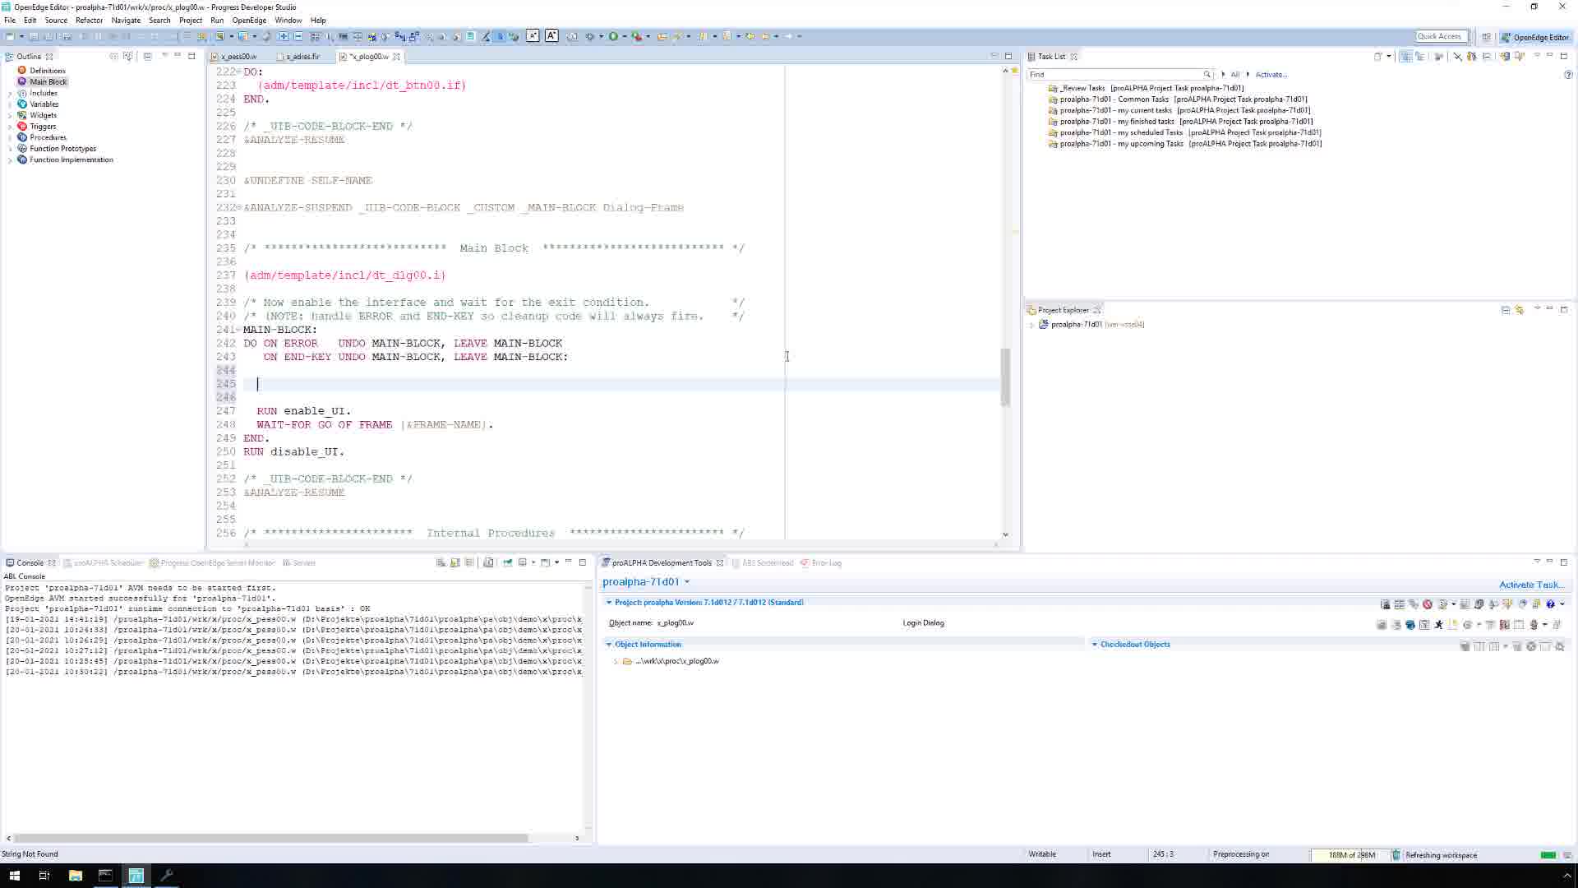The image size is (1578, 888).
Task: Expand Function Prototypes in Outline
Action: (x=10, y=149)
